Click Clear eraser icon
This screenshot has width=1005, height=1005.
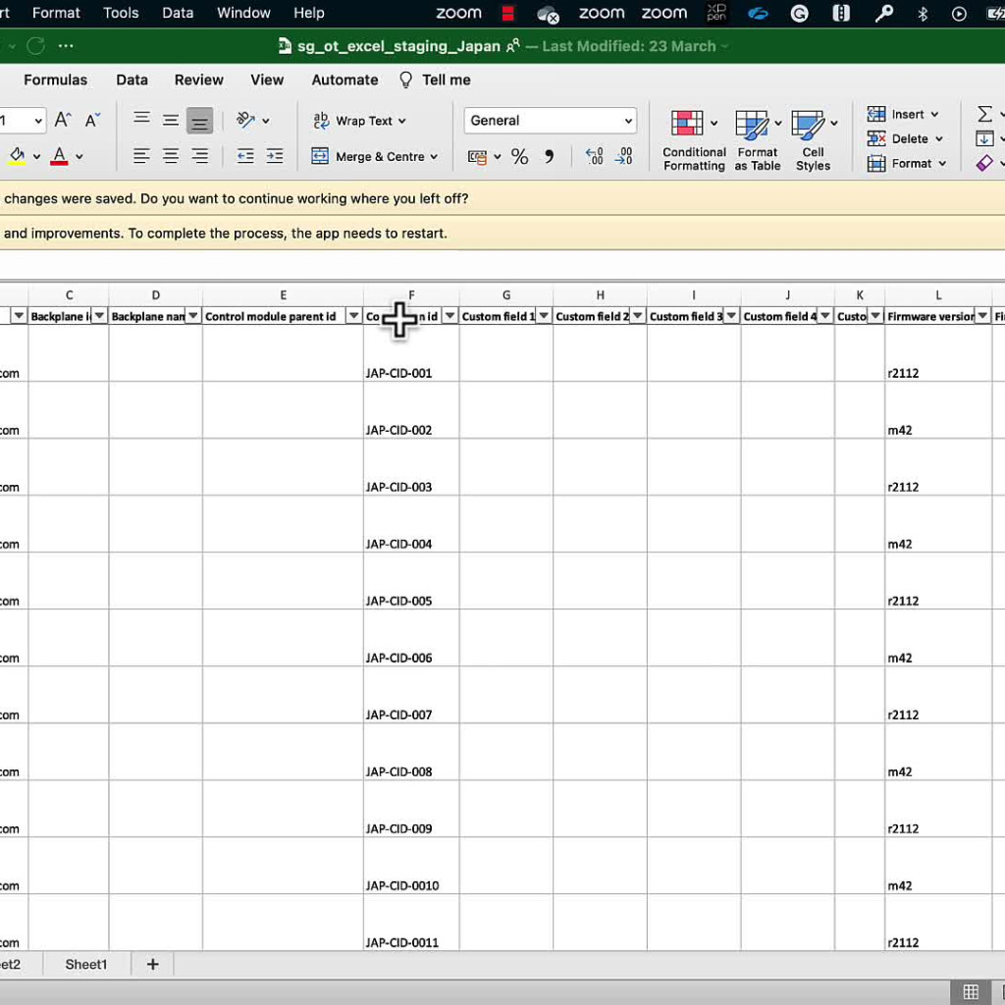pyautogui.click(x=984, y=164)
